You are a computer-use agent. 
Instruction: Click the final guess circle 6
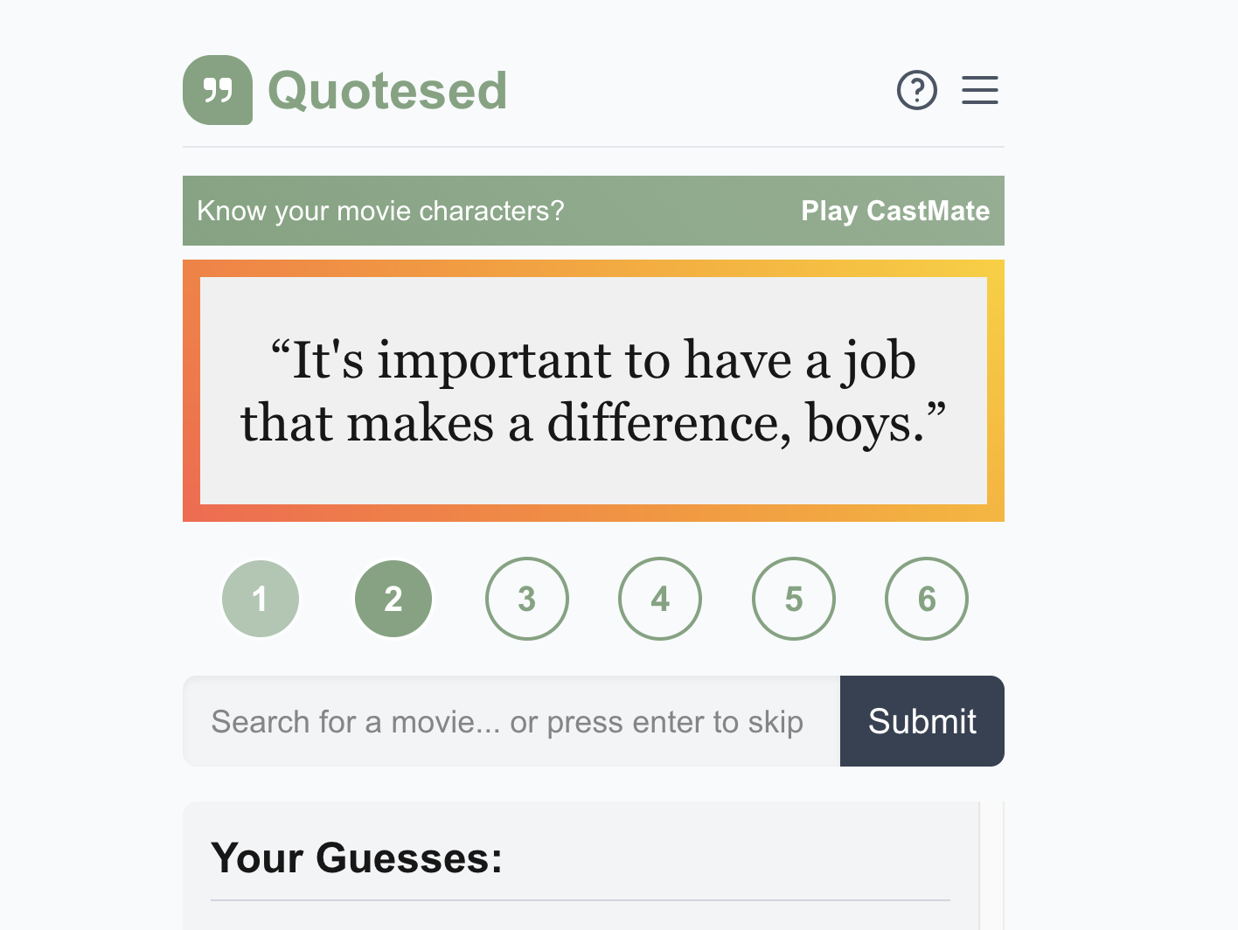[x=926, y=599]
